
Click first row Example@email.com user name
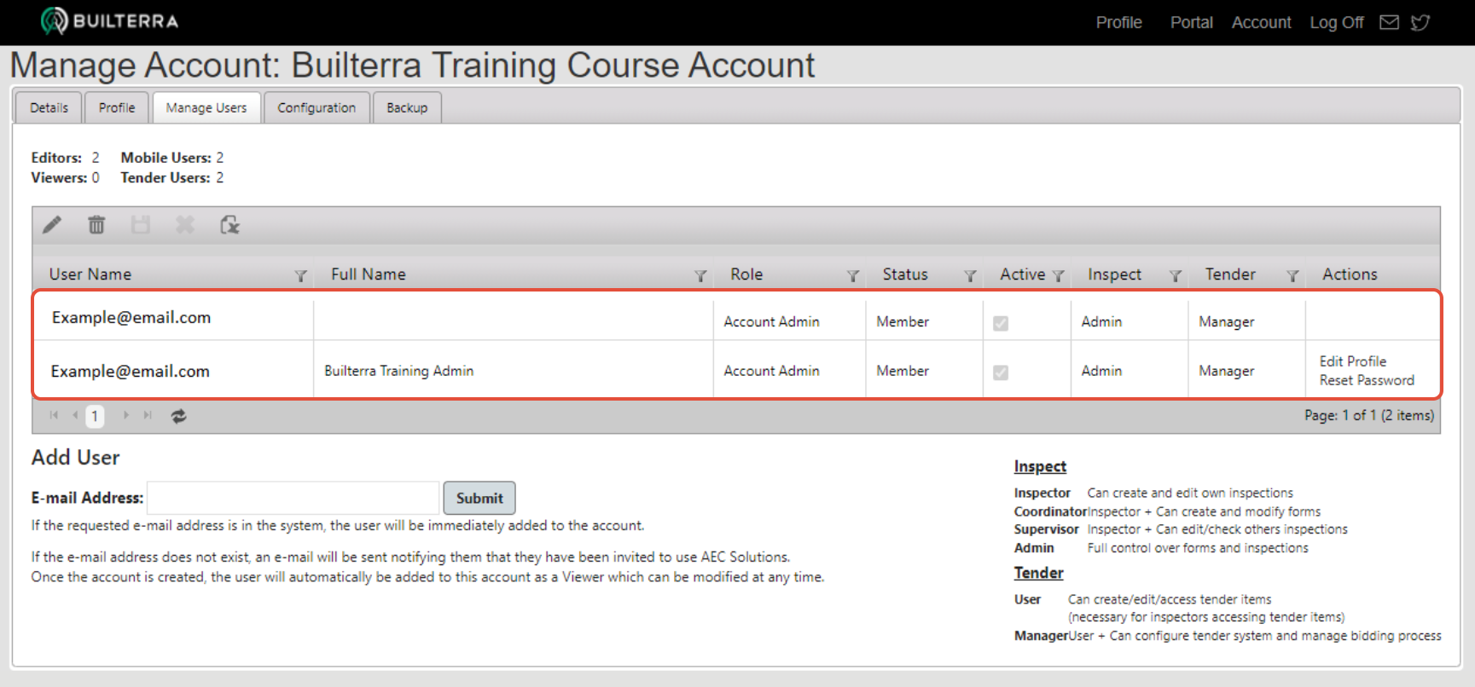click(x=131, y=317)
